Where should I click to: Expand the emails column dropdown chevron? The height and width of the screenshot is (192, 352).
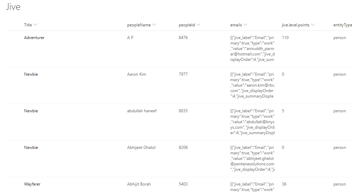click(x=245, y=25)
